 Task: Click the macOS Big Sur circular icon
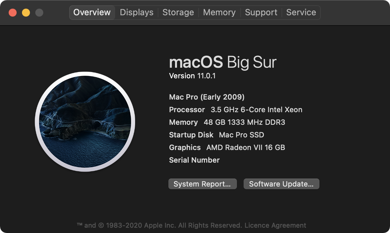(x=85, y=122)
